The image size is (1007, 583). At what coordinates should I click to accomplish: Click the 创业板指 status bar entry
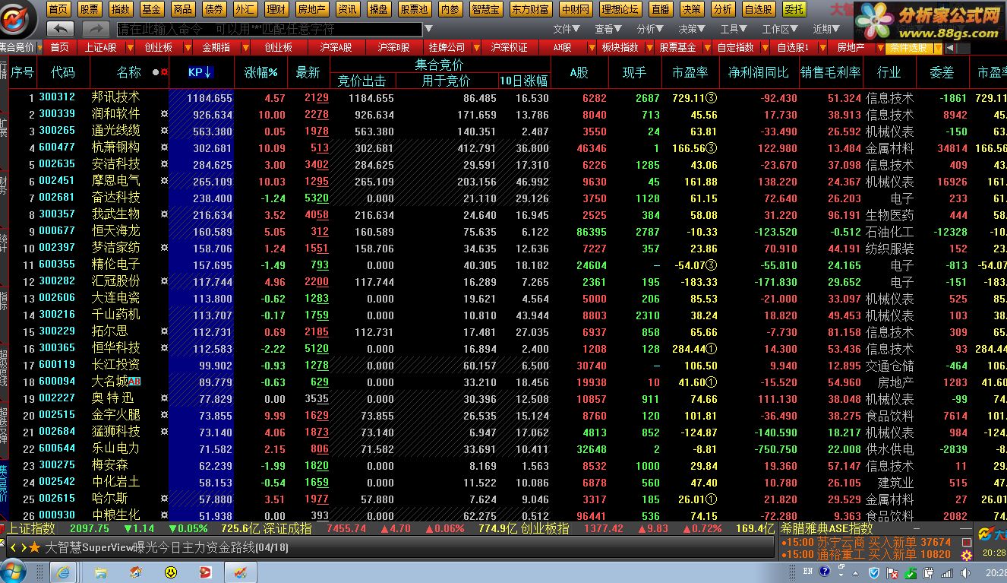point(545,528)
